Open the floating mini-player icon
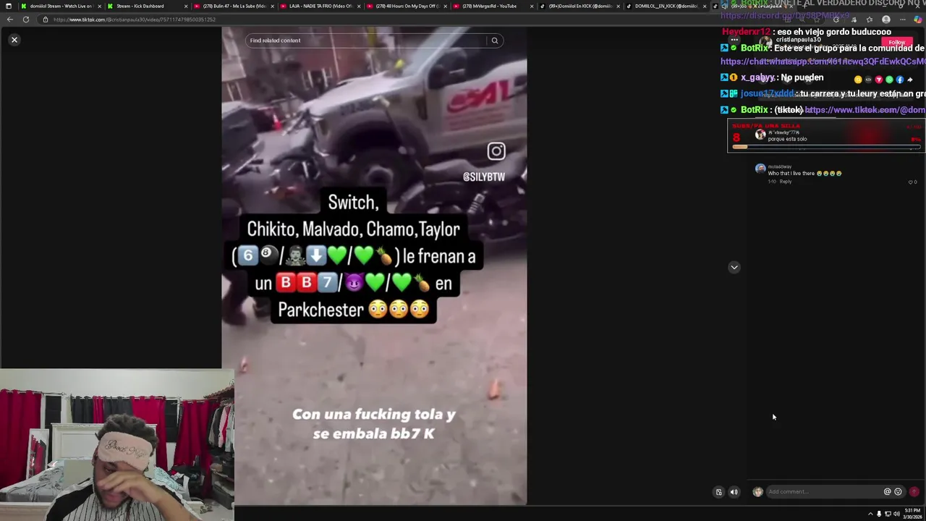 tap(718, 492)
